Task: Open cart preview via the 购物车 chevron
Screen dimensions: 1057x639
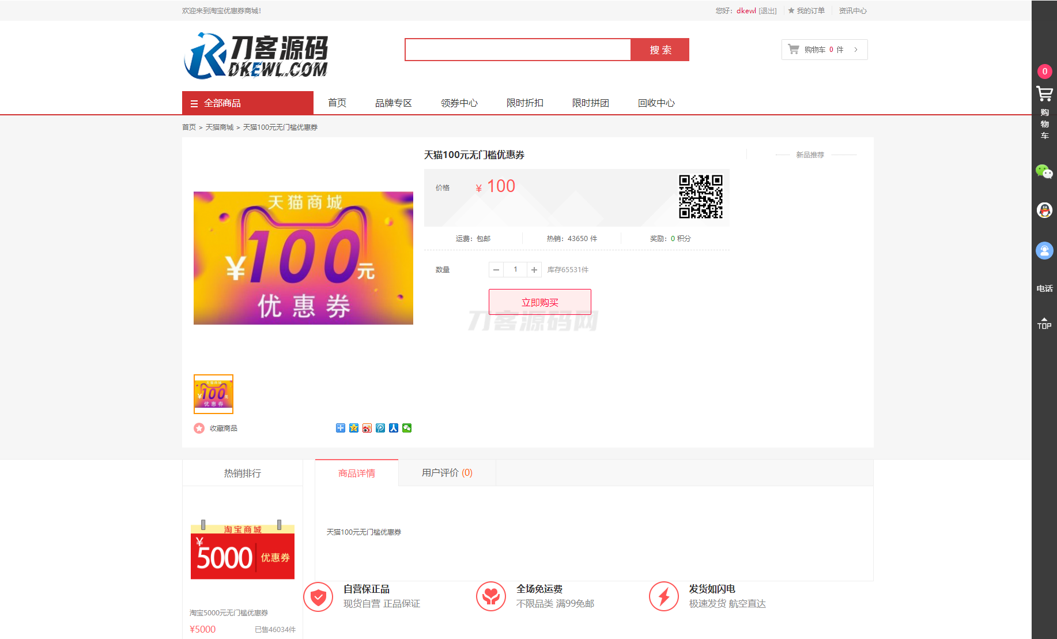Action: click(x=857, y=50)
